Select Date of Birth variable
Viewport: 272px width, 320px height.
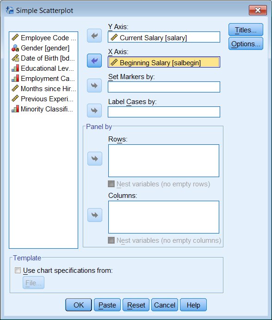coord(43,58)
